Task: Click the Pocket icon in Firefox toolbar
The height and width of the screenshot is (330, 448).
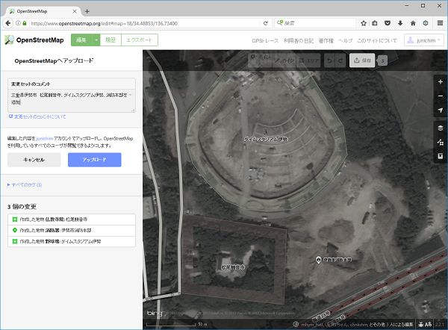Action: click(388, 23)
